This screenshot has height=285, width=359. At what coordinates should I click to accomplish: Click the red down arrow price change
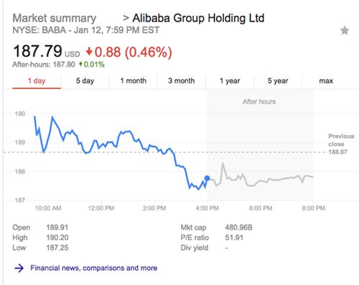[89, 51]
